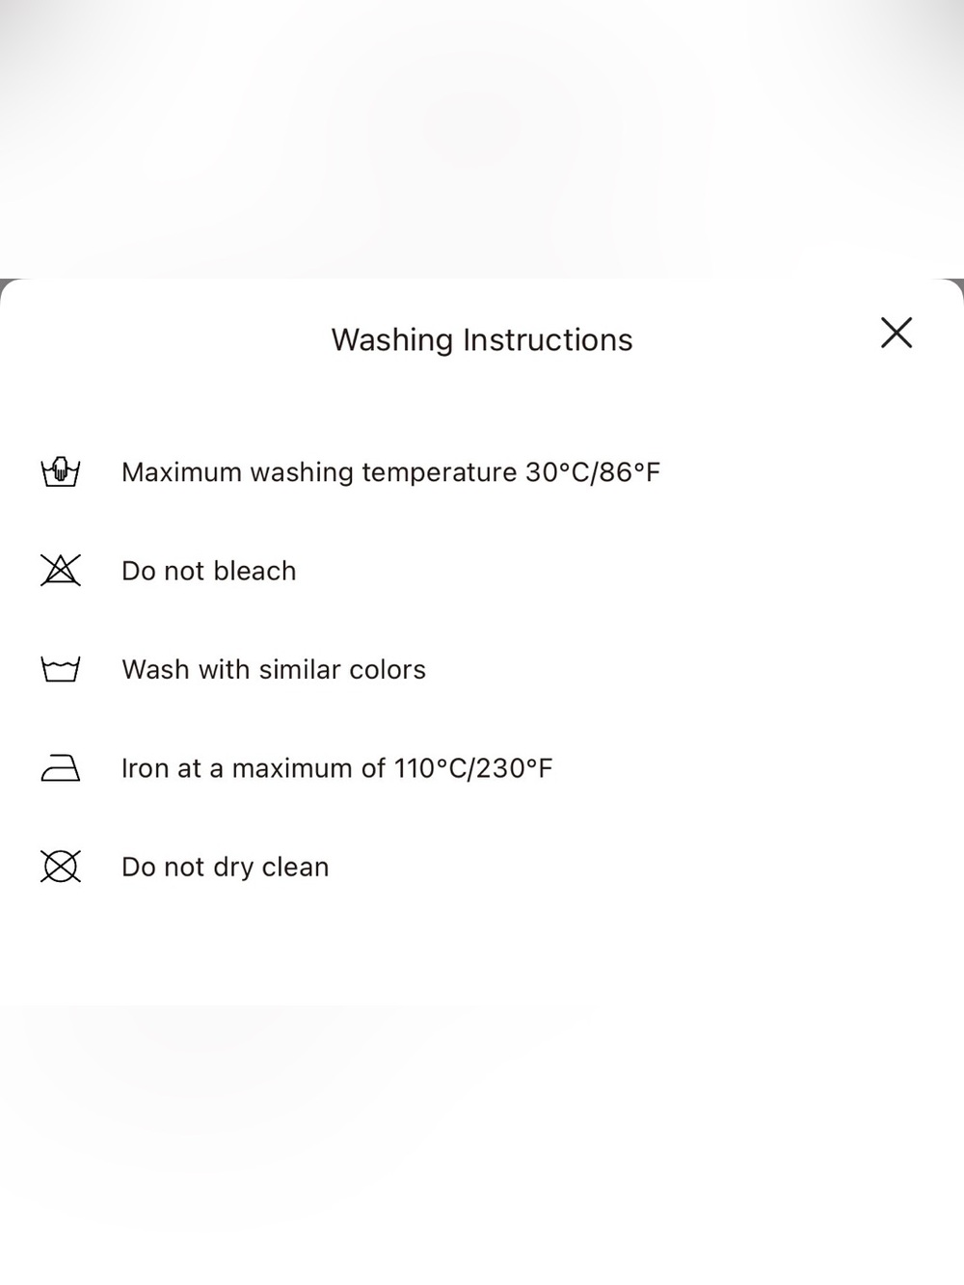Select the Maximum washing temperature instruction text
Screen dimensions: 964x1285
(x=390, y=472)
